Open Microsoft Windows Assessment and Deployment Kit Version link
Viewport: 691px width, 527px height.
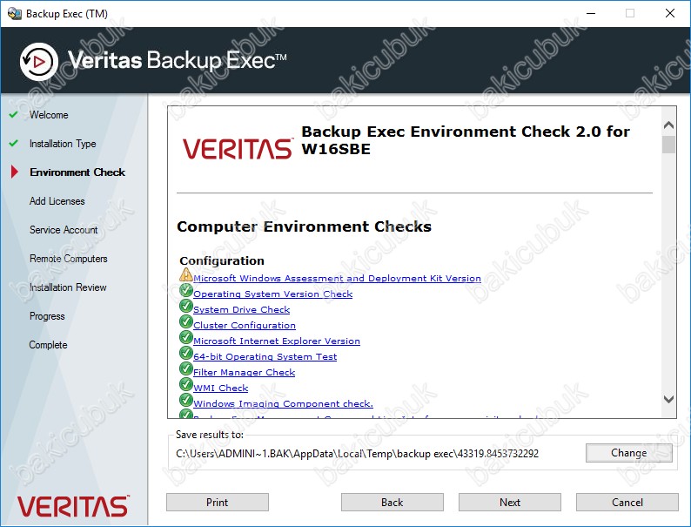(x=337, y=278)
